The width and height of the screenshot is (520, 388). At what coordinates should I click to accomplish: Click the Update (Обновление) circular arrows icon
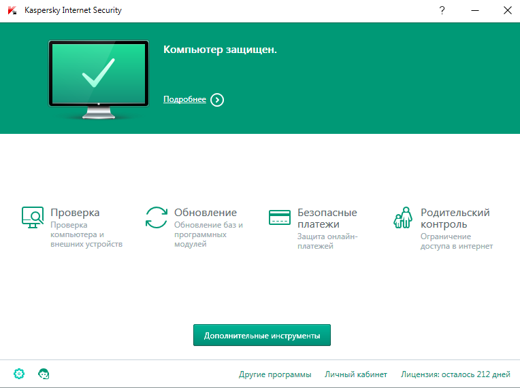[x=156, y=217]
